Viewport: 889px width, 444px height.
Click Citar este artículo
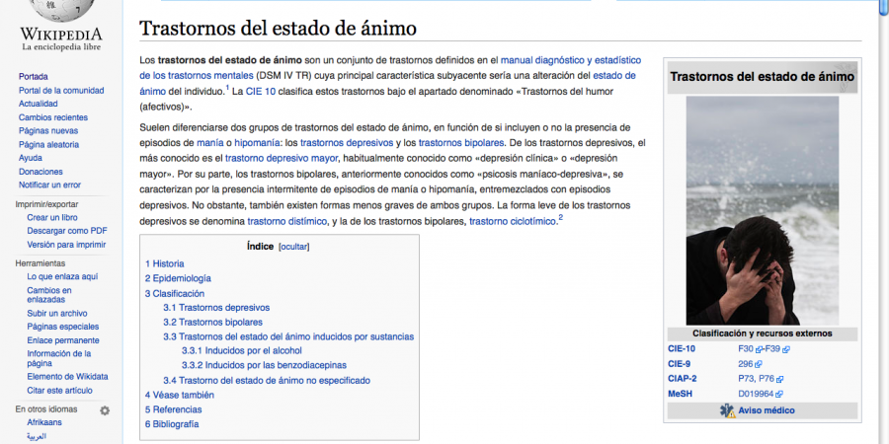[x=59, y=391]
